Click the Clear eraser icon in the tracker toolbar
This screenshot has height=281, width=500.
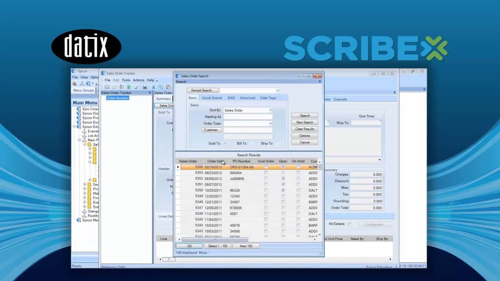click(136, 87)
